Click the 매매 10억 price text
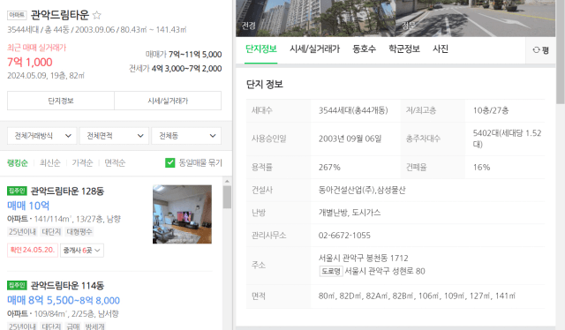Screen dimensions: 565x330 (28, 206)
